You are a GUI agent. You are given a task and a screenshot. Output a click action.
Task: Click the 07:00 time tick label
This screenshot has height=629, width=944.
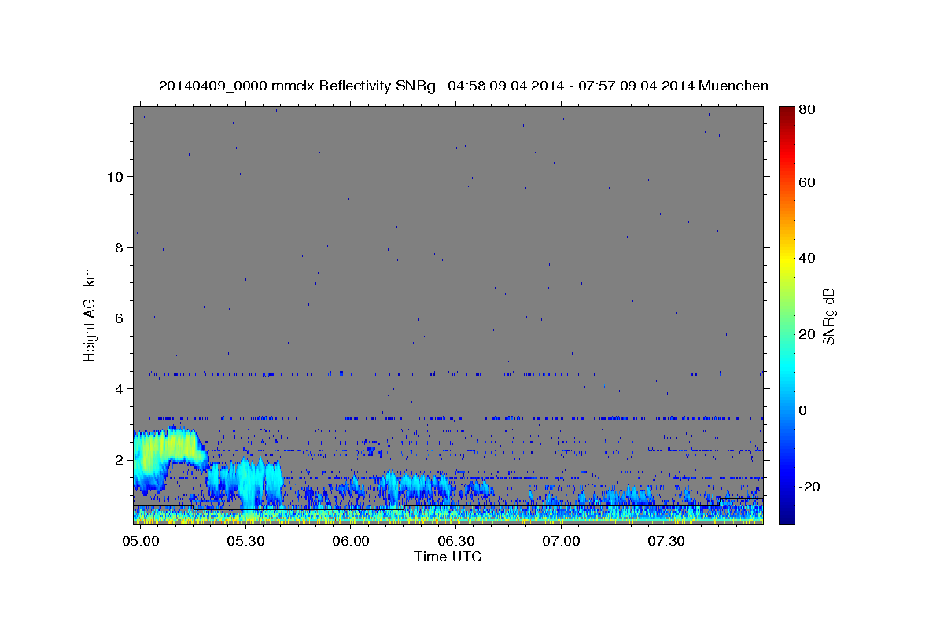click(x=562, y=542)
